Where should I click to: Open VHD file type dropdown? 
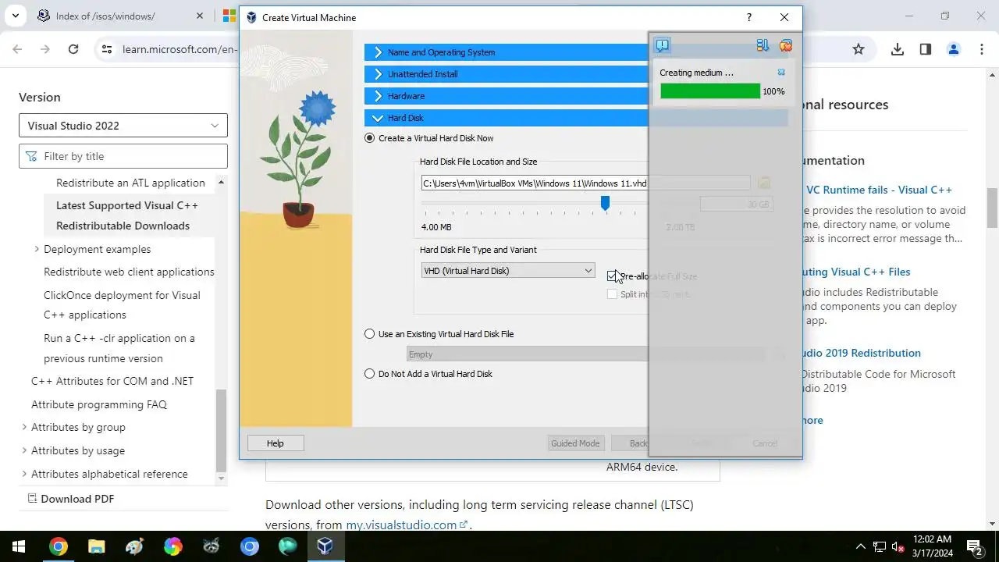pyautogui.click(x=507, y=271)
